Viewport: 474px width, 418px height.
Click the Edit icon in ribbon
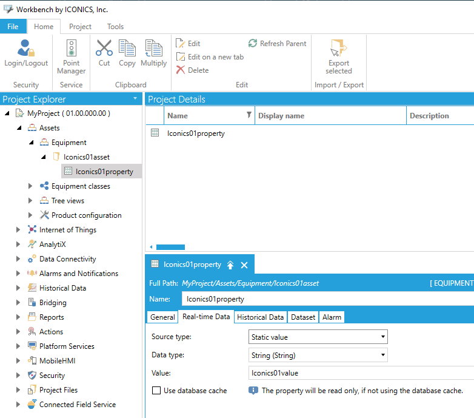coord(180,43)
